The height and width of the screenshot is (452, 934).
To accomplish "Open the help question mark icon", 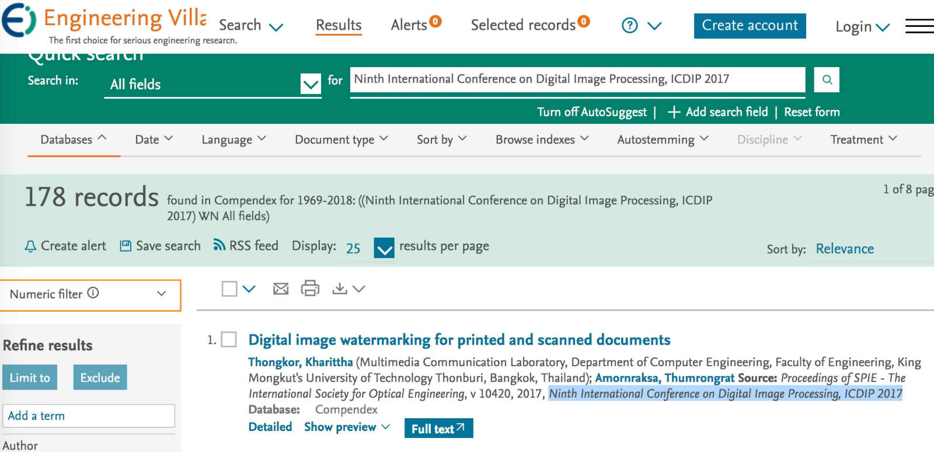I will click(x=629, y=25).
